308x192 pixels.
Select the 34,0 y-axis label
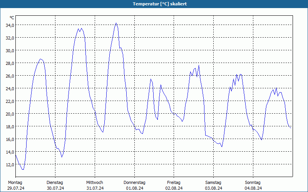(x=10, y=25)
